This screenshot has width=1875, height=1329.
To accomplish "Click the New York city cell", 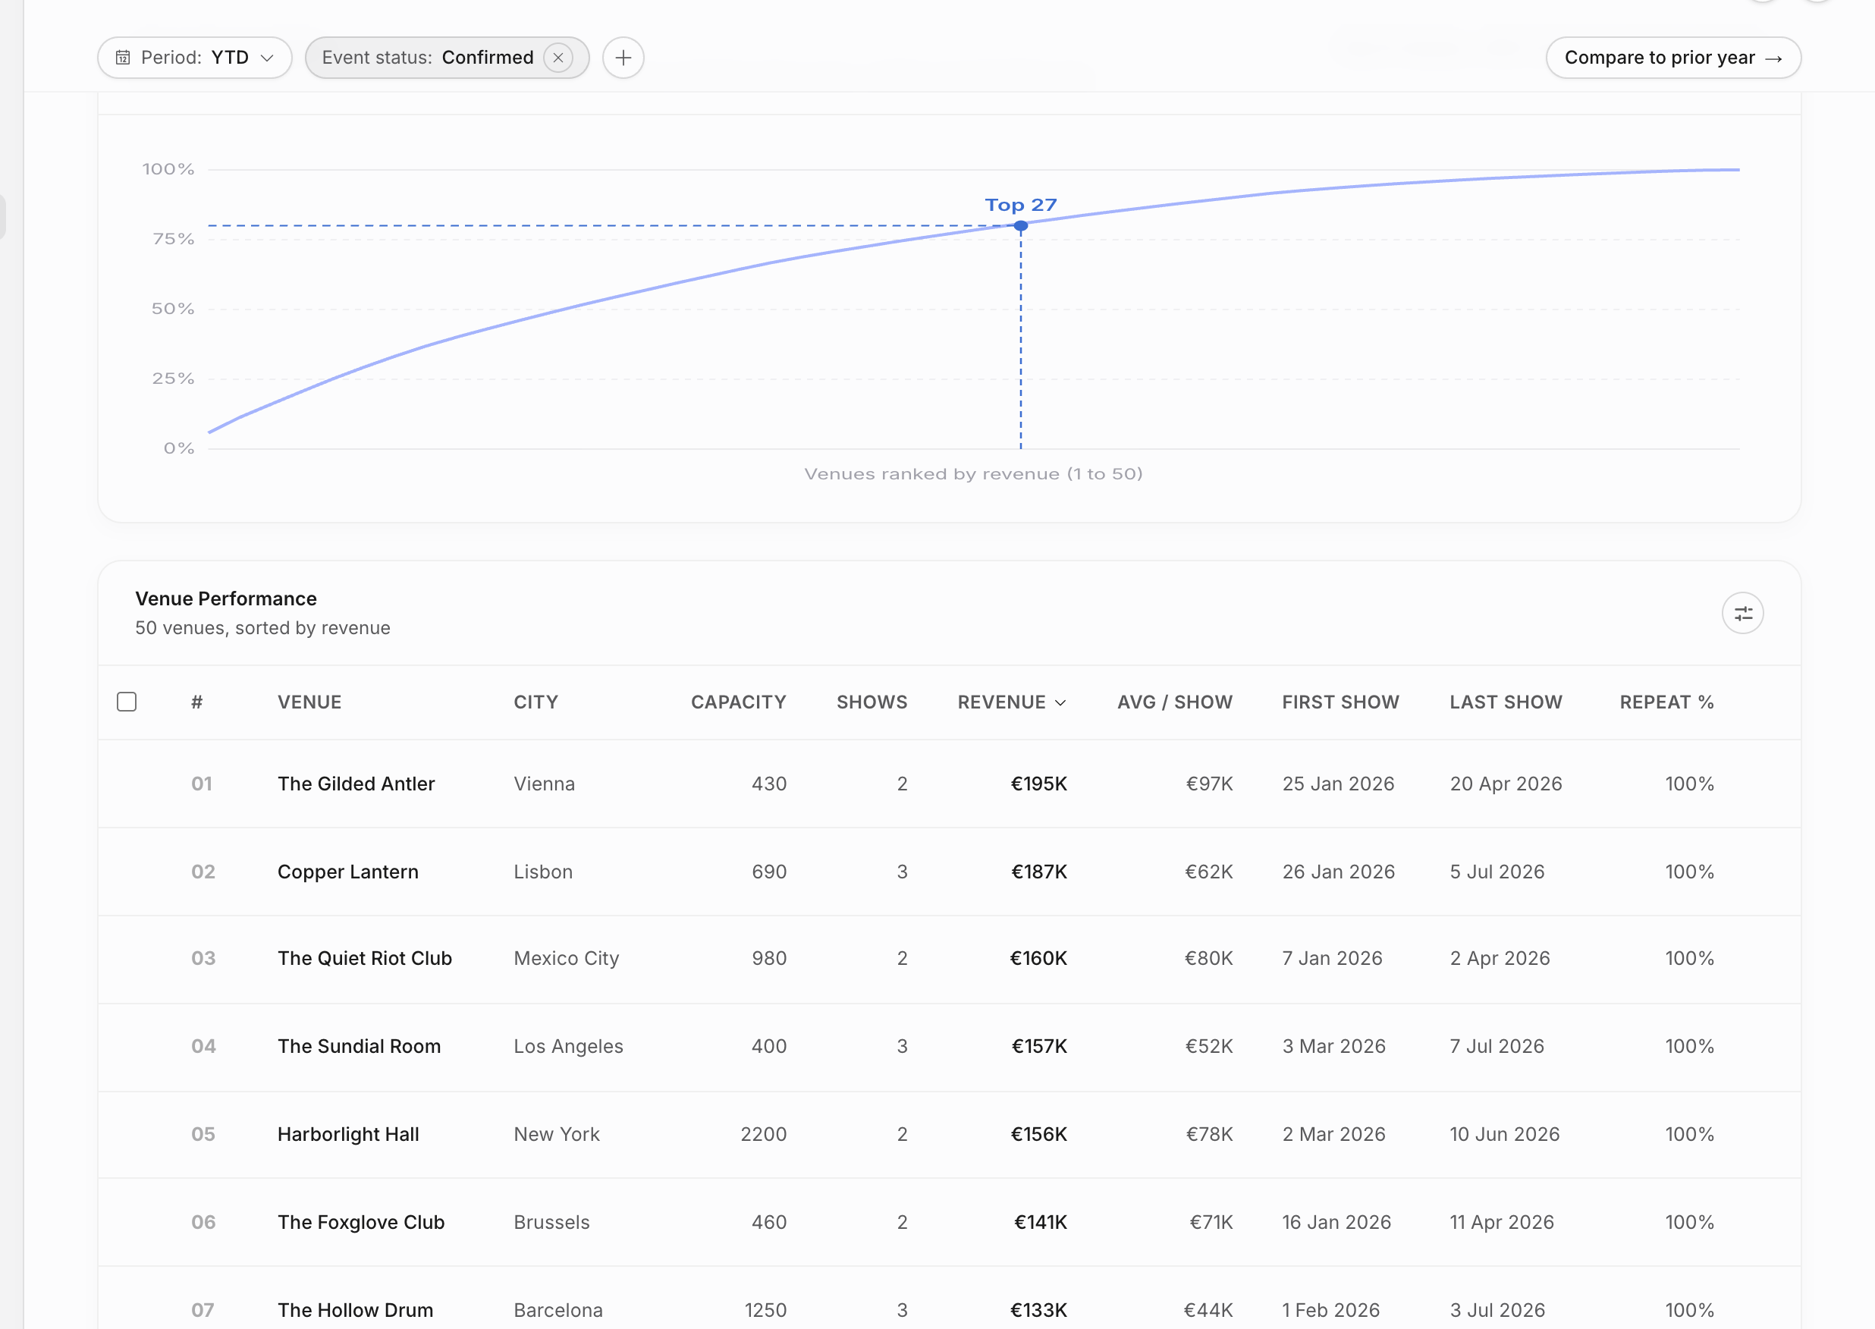I will [556, 1134].
